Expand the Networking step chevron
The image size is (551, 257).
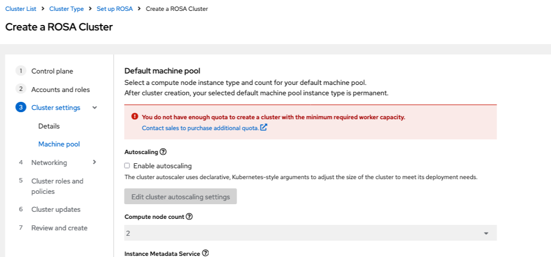(95, 162)
